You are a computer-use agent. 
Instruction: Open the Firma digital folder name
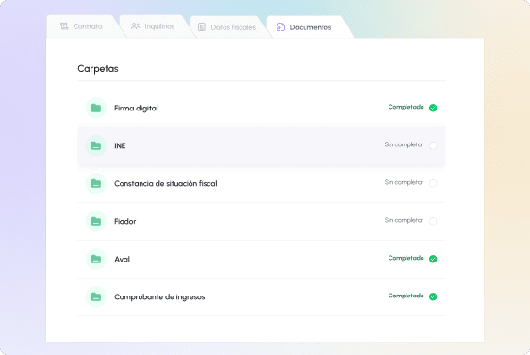(x=136, y=108)
